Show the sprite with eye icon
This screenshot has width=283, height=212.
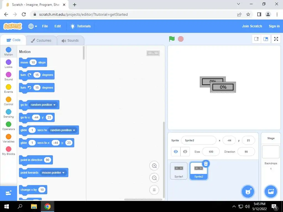point(176,152)
